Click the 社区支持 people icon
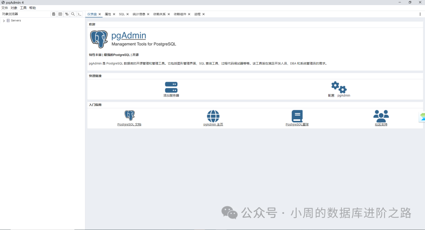425x230 pixels. [x=381, y=116]
